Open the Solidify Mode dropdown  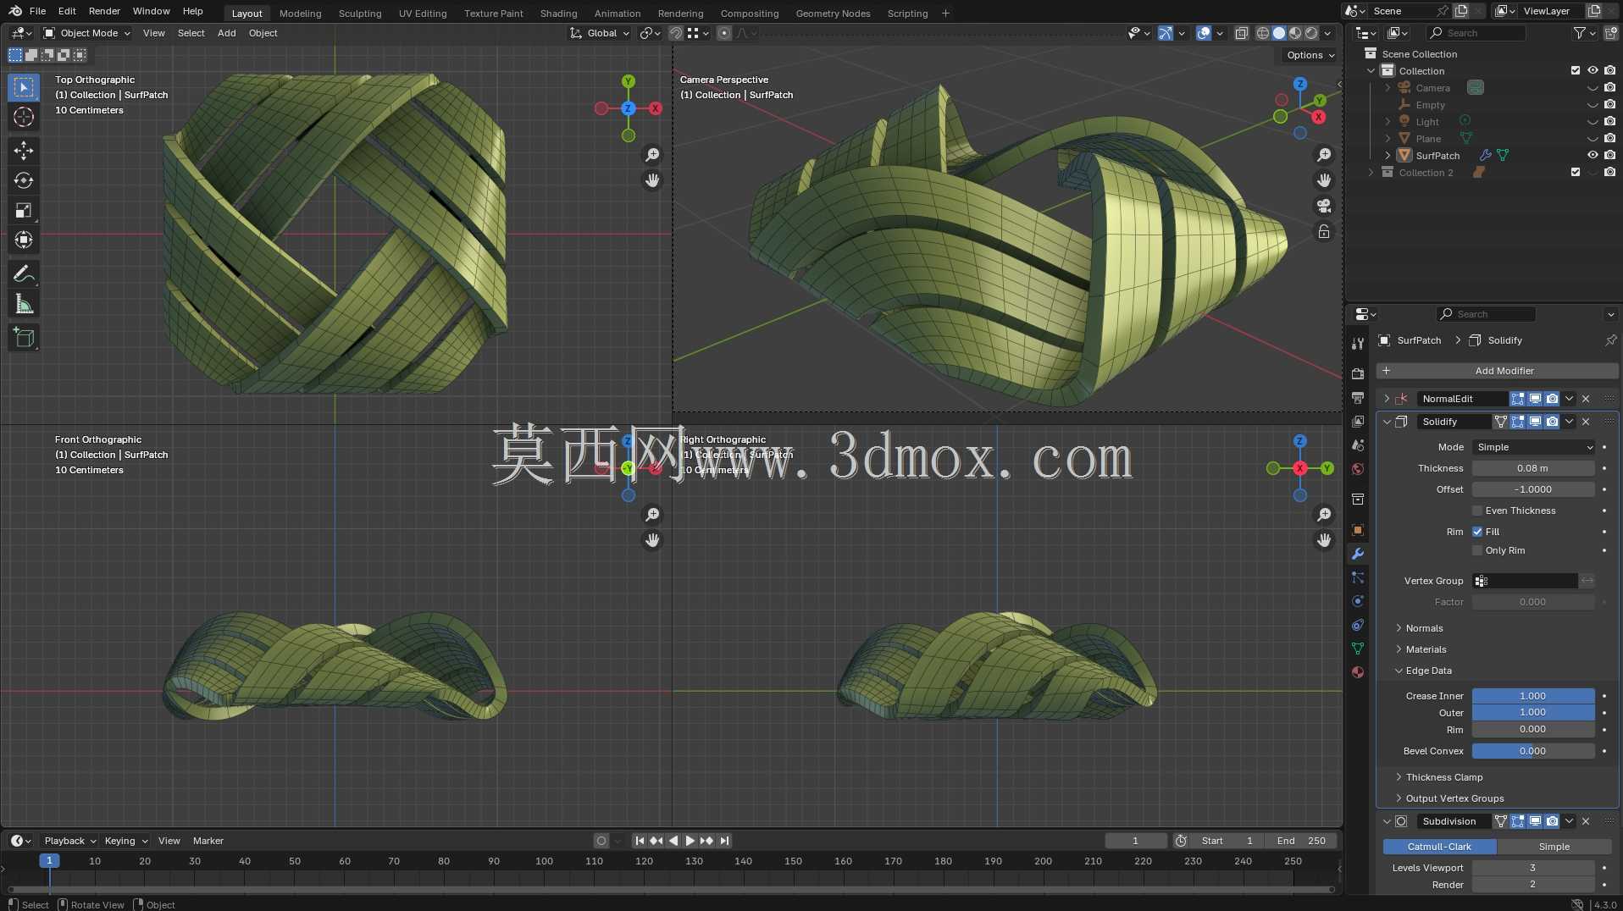tap(1534, 447)
